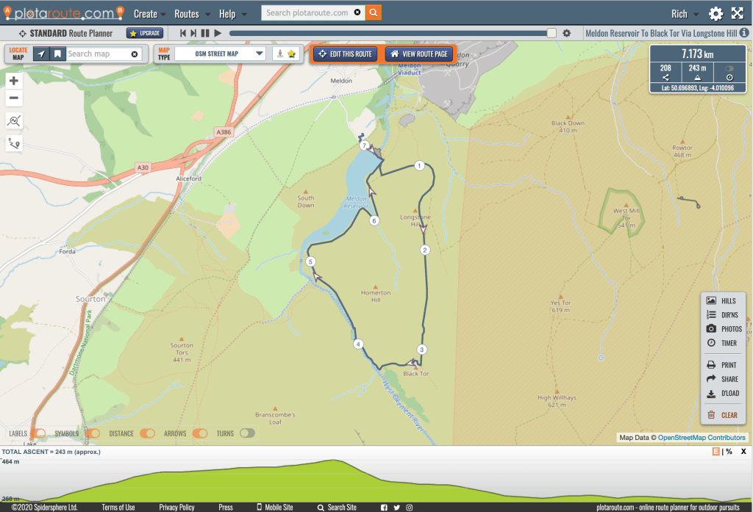This screenshot has height=512, width=753.
Task: Zoom in on the map
Action: tap(14, 81)
